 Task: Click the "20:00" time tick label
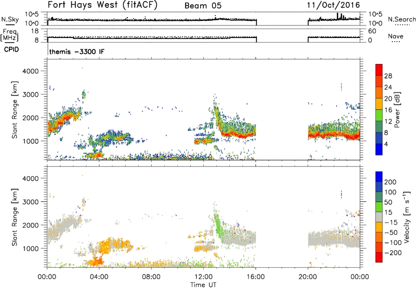308,277
